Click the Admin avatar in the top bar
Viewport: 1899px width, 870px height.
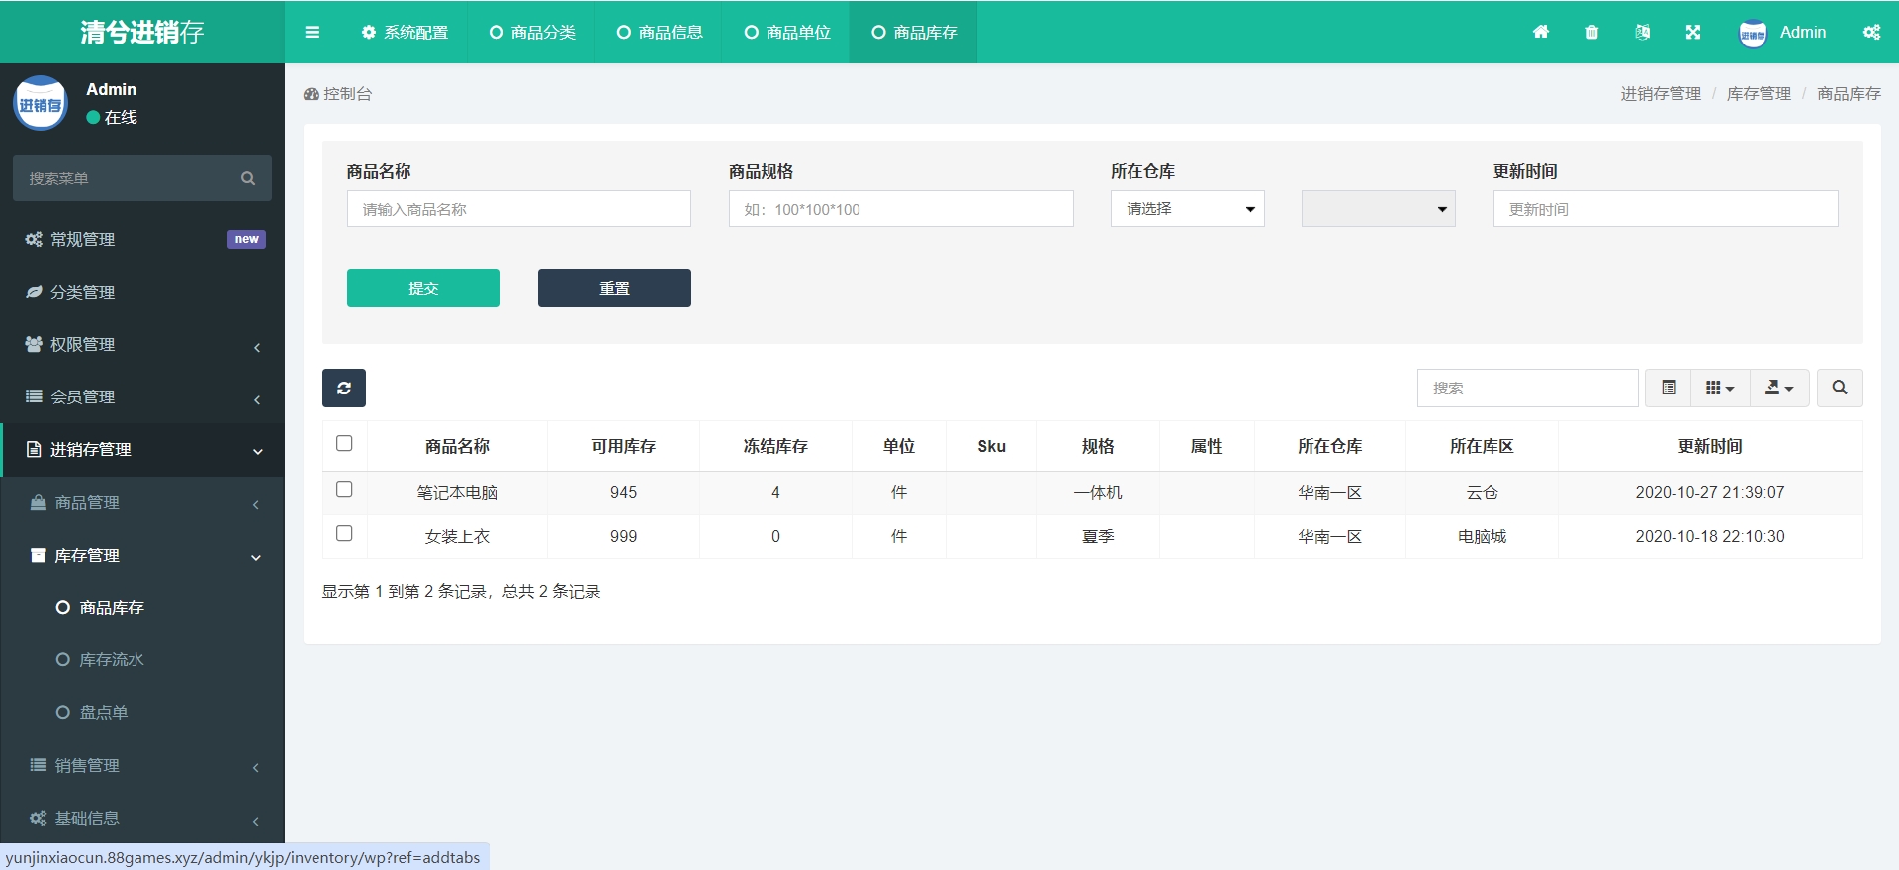(x=1753, y=33)
